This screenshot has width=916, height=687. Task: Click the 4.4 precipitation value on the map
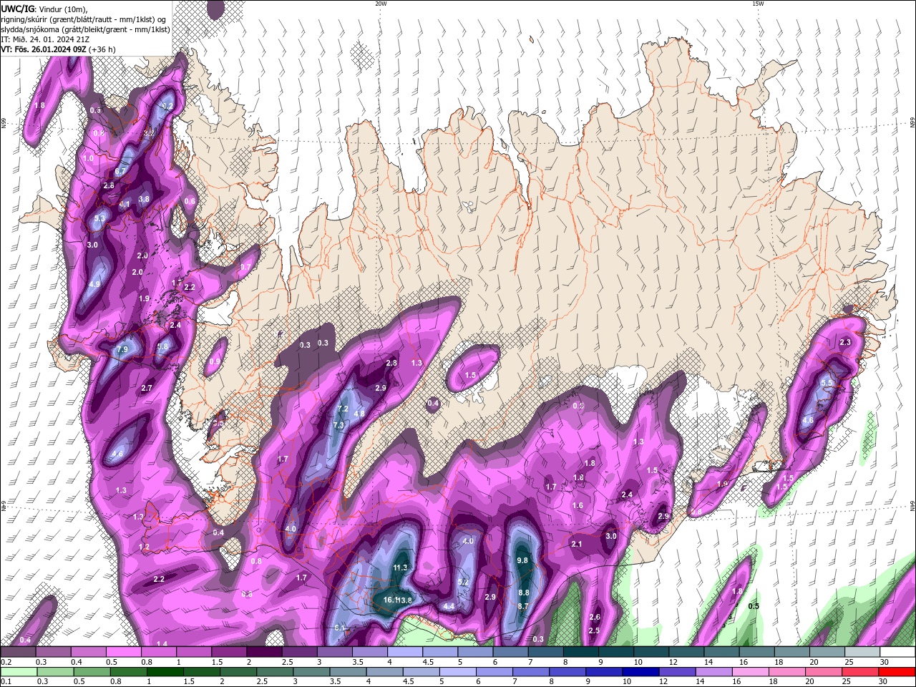(x=449, y=606)
